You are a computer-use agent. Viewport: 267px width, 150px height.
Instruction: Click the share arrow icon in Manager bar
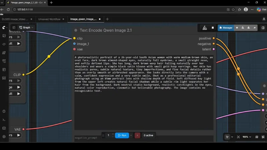tap(255, 28)
